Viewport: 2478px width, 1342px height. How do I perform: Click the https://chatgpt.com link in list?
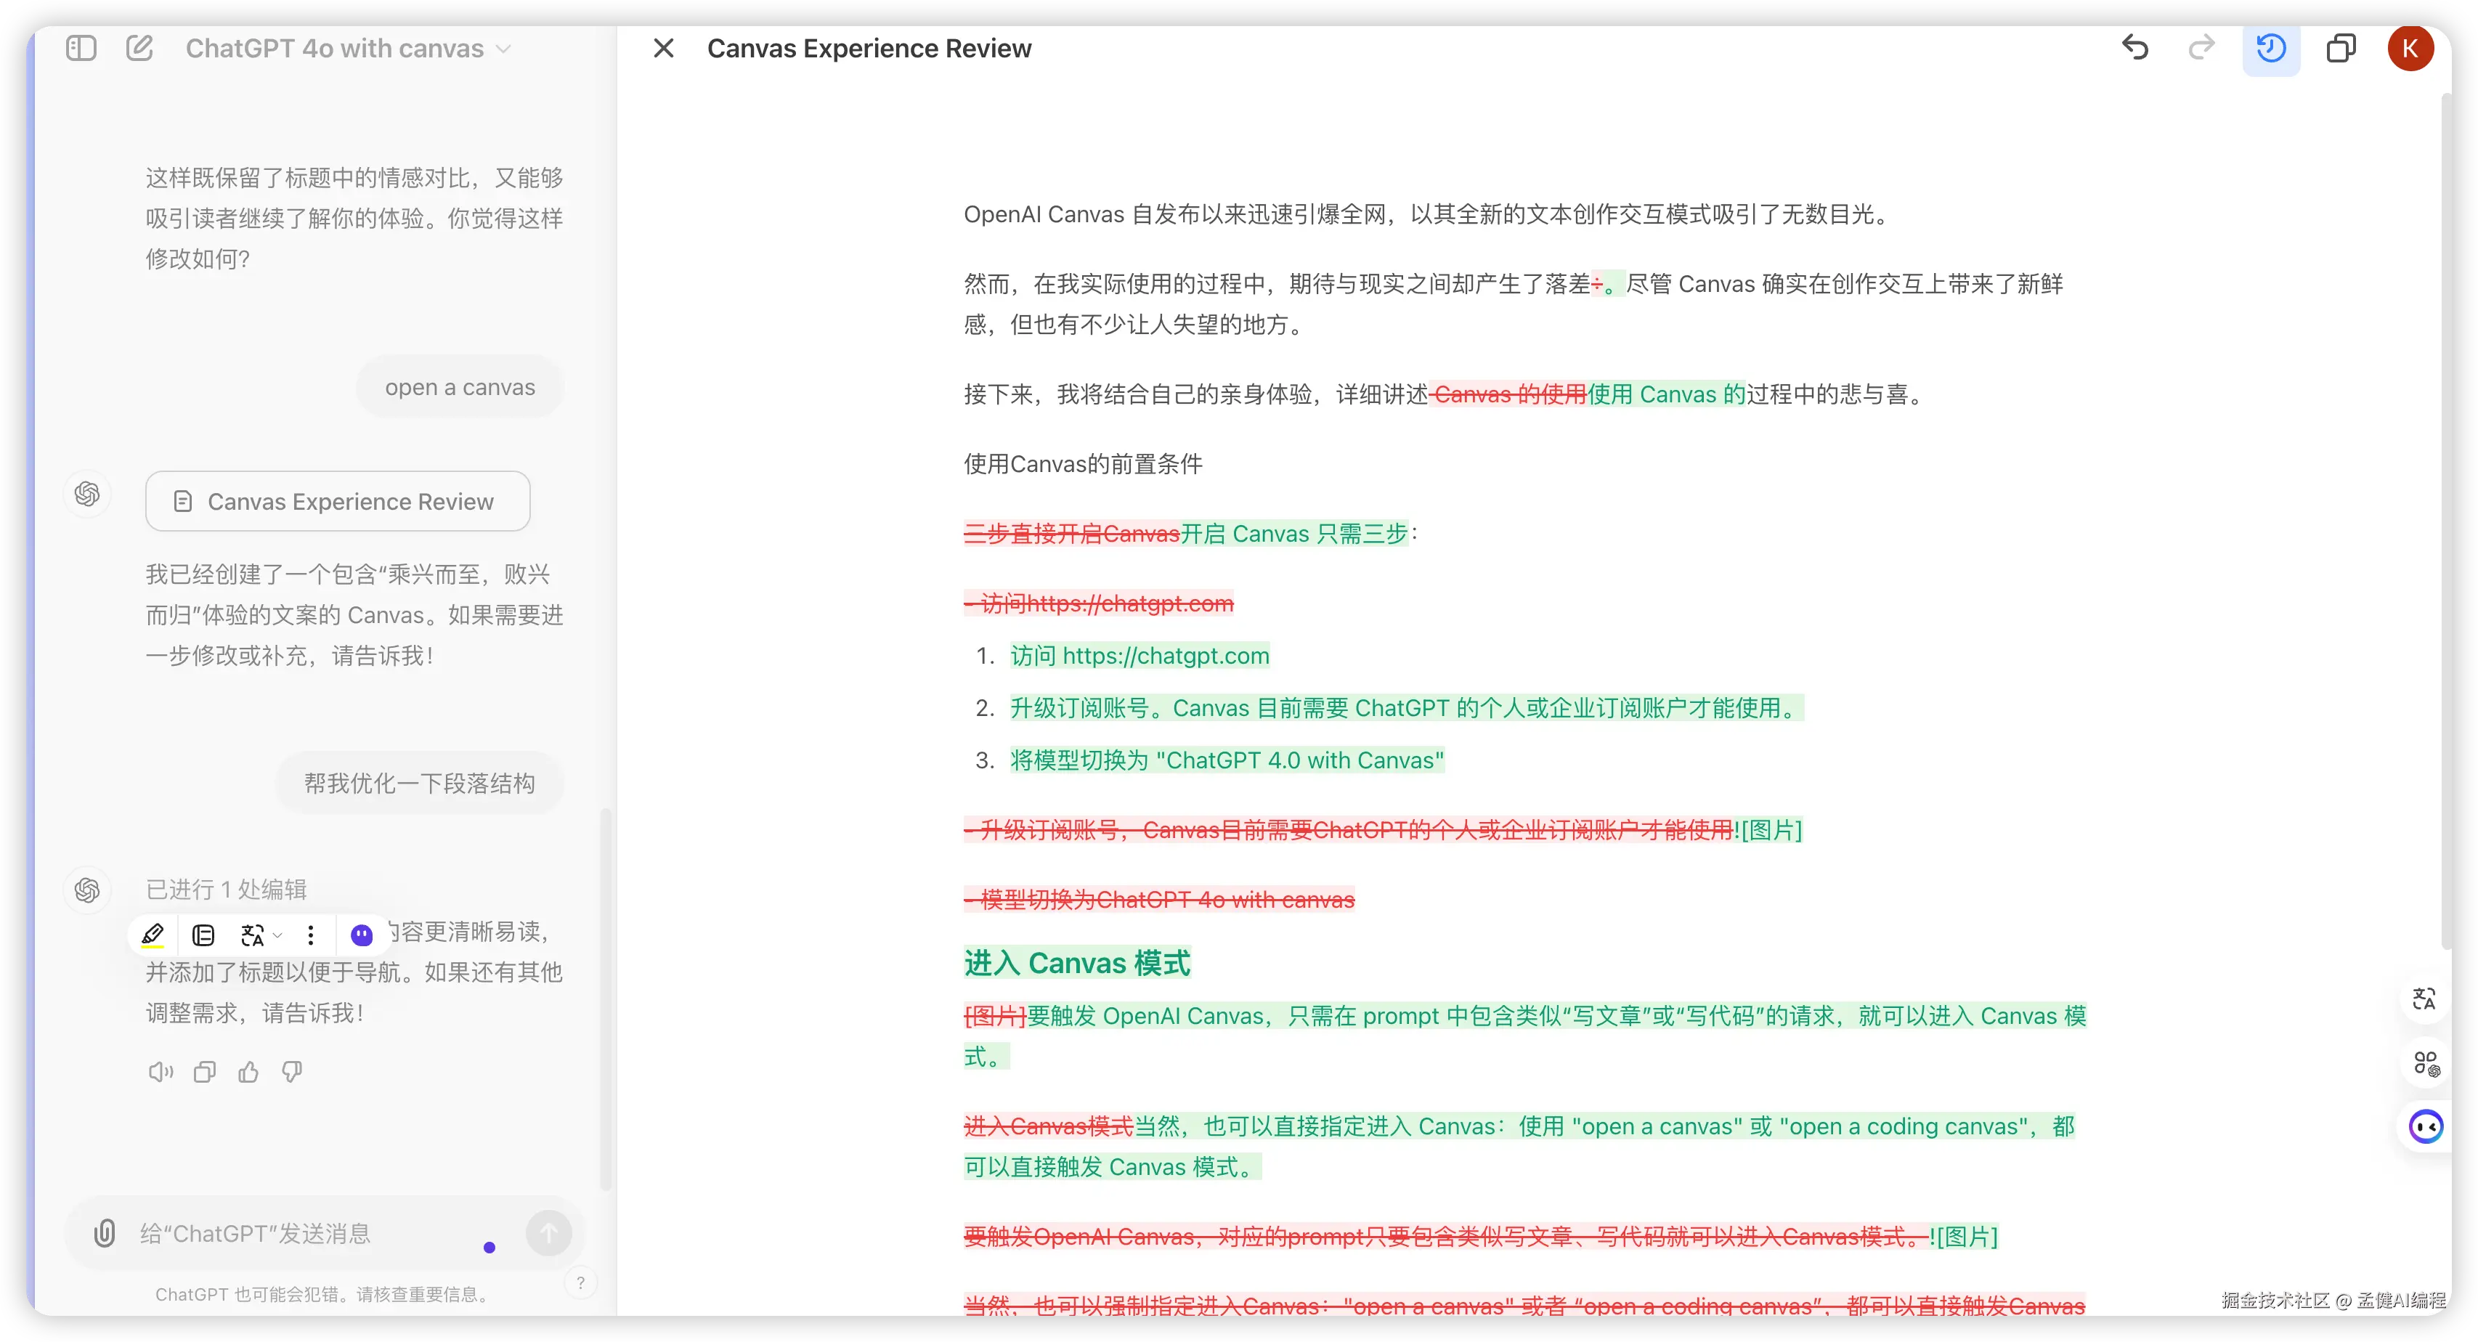point(1166,656)
